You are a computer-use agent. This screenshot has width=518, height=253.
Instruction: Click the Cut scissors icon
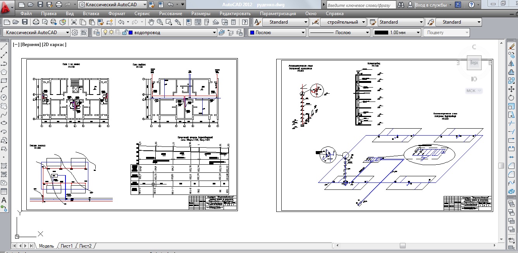point(74,22)
